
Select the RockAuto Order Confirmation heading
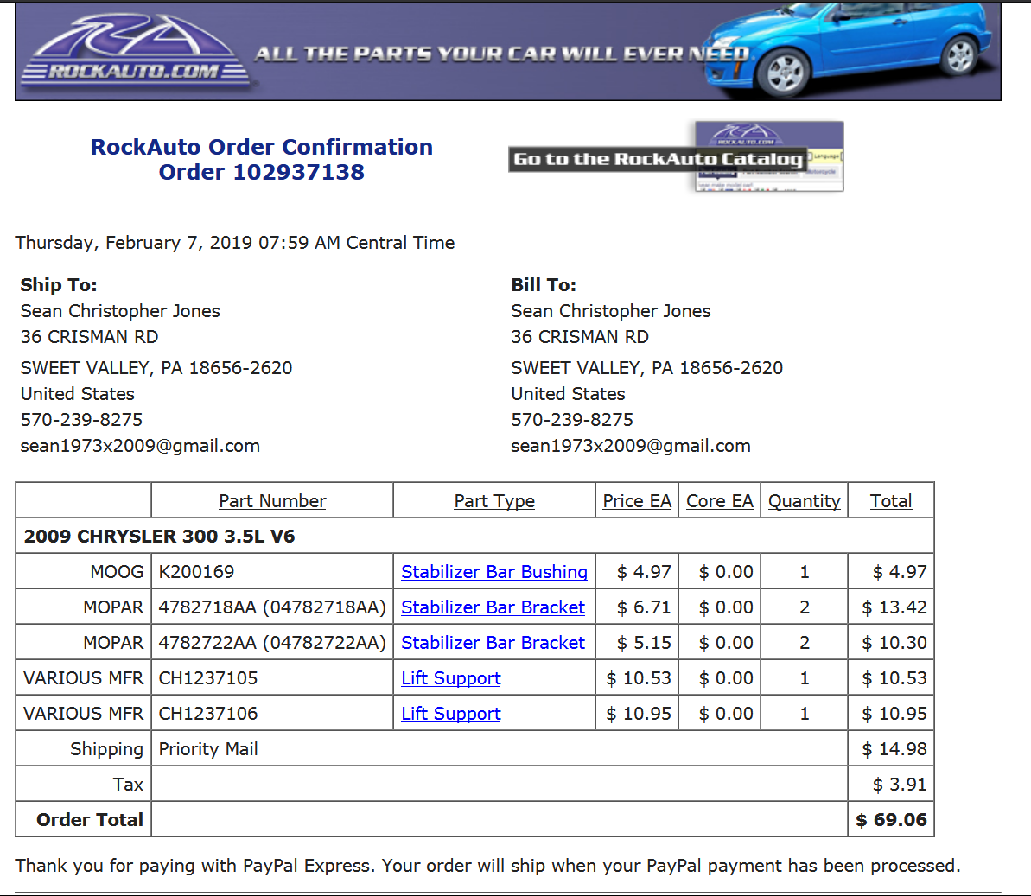[262, 147]
